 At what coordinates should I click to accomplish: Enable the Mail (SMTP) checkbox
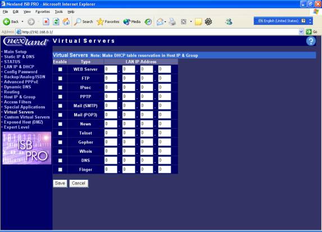coord(60,106)
